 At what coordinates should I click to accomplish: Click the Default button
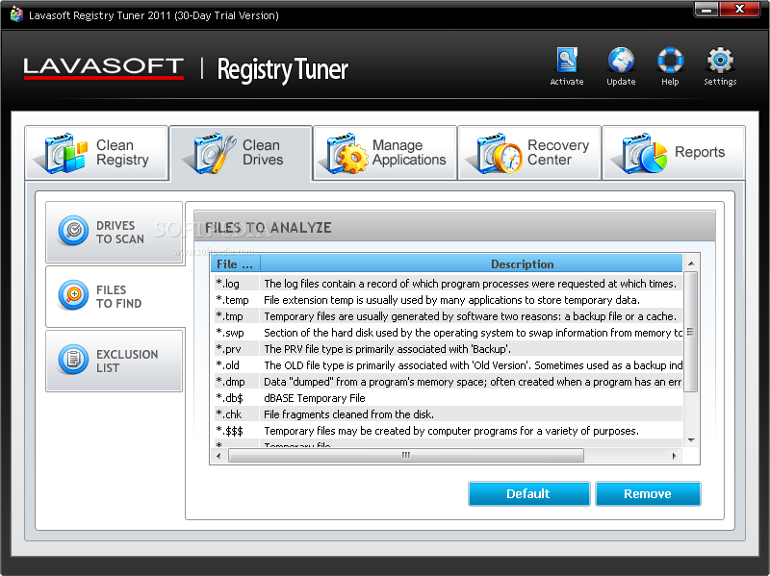528,493
